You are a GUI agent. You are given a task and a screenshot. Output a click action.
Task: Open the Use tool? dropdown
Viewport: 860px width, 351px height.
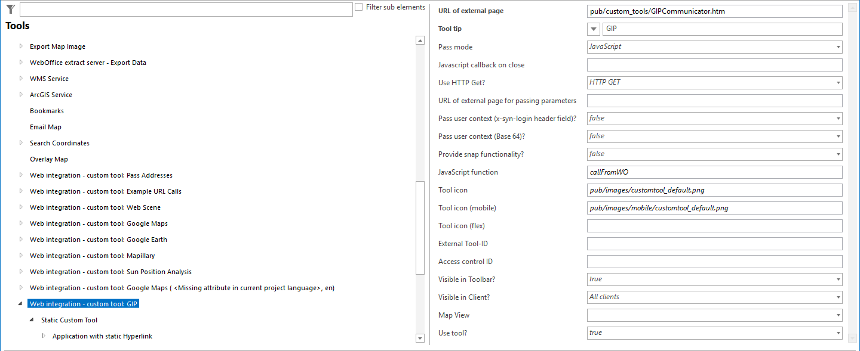coord(836,333)
